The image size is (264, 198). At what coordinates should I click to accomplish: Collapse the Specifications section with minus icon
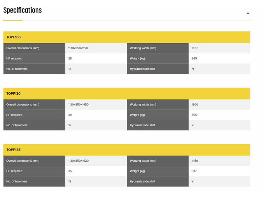point(248,13)
